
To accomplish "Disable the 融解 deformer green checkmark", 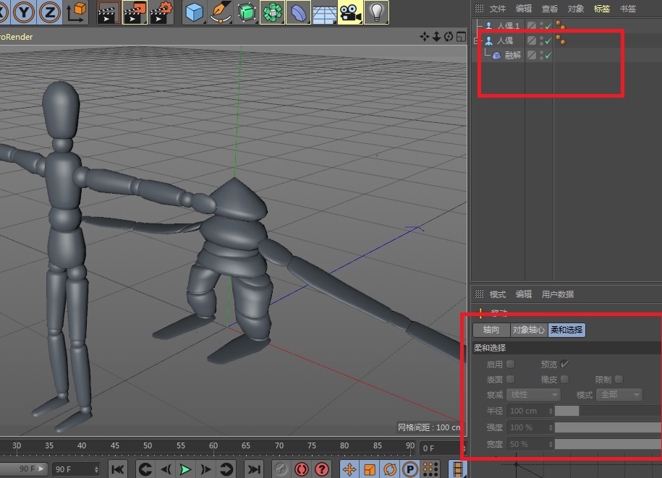I will (x=548, y=55).
